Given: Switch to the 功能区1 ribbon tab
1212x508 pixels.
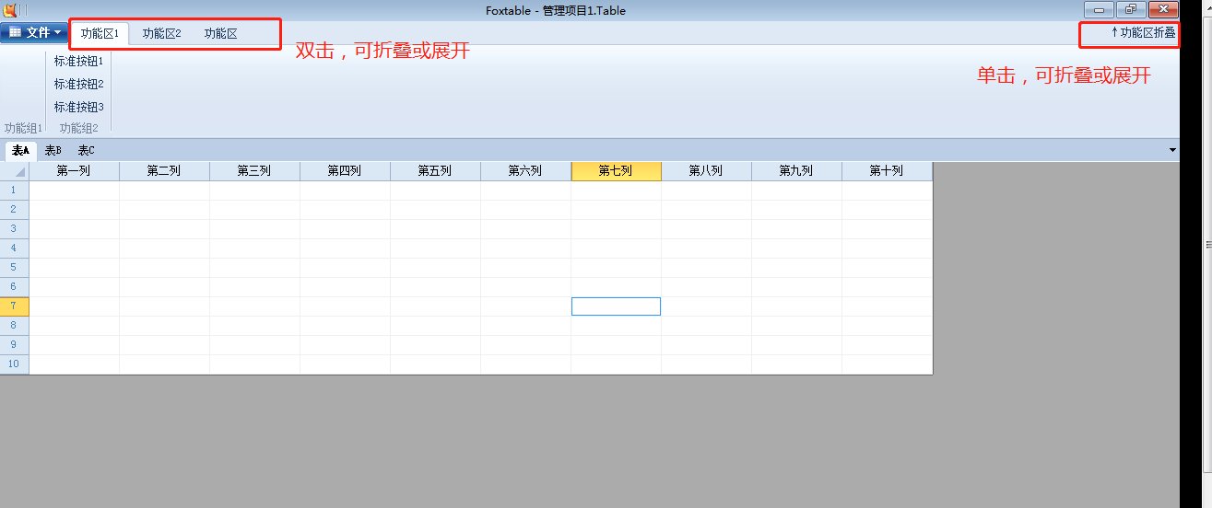Looking at the screenshot, I should [100, 33].
